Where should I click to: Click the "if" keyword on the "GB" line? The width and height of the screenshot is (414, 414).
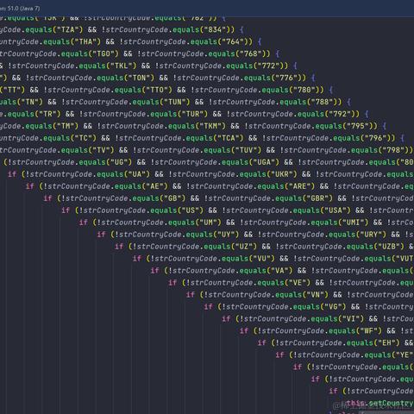point(47,198)
